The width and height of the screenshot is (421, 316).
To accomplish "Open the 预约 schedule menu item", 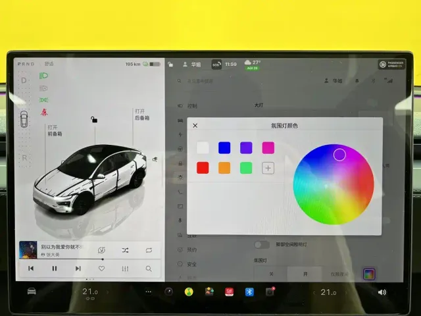I will click(188, 250).
